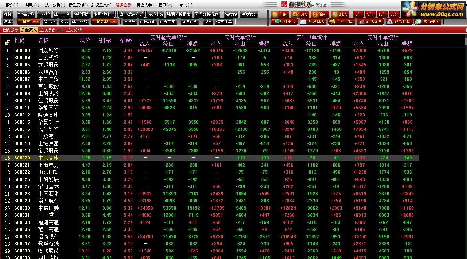Open the 窗口 menu
The image size is (467, 259).
tap(165, 5)
